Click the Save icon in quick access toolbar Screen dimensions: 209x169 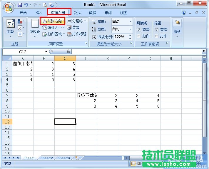click(20, 5)
